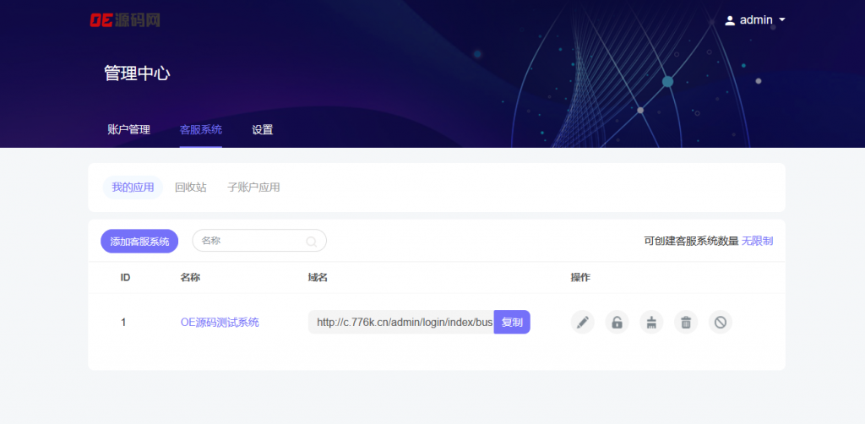Click the 操作 column header
The width and height of the screenshot is (865, 424).
(580, 277)
